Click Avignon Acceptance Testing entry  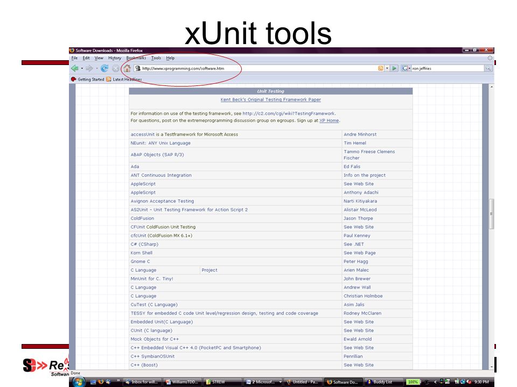coord(162,201)
